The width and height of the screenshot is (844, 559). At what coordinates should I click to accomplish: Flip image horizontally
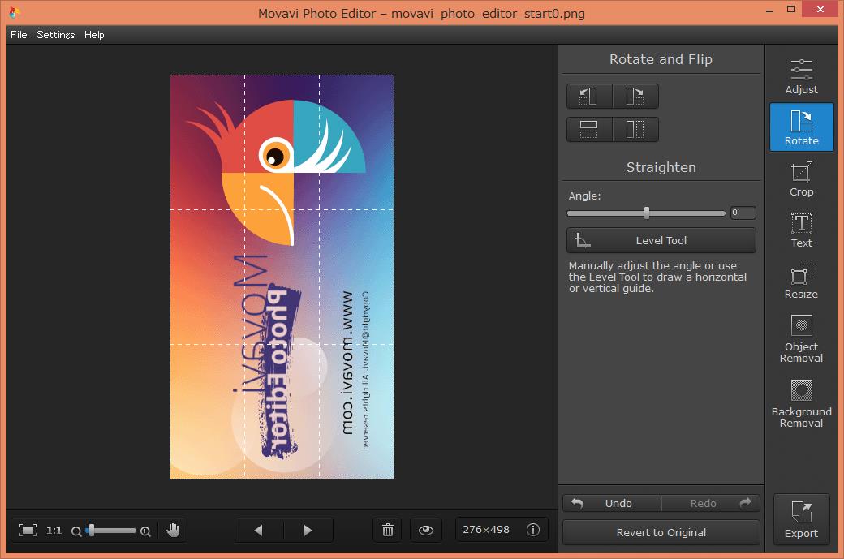[x=635, y=130]
